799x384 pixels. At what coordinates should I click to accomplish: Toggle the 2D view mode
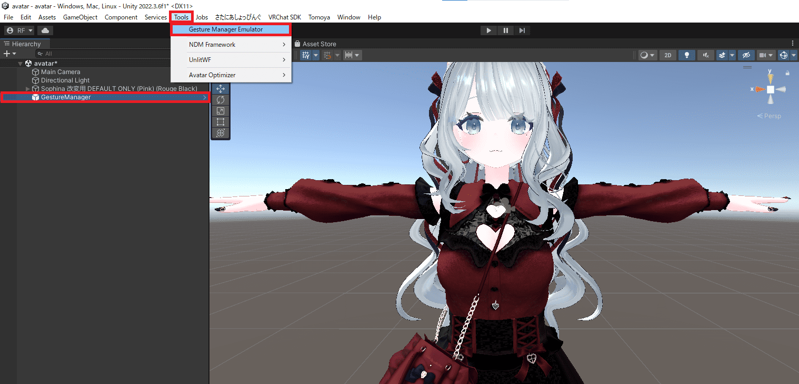667,55
